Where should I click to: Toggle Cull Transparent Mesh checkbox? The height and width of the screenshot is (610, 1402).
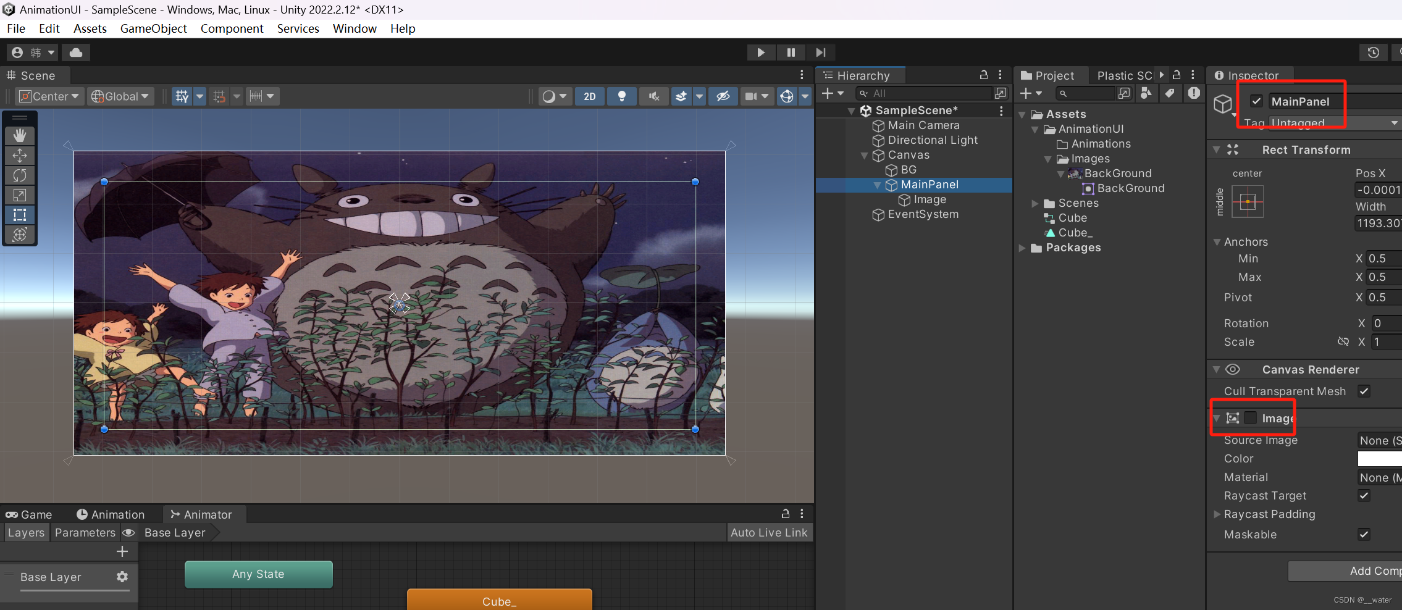tap(1364, 391)
